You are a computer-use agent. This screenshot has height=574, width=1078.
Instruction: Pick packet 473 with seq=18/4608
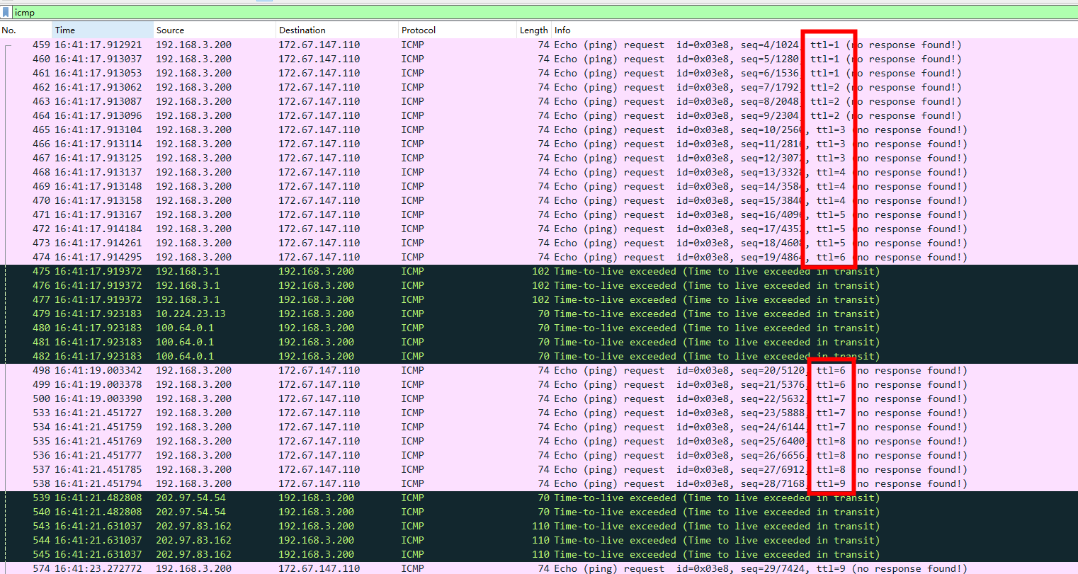click(x=539, y=243)
